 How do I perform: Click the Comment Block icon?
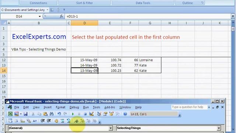coord(62,121)
